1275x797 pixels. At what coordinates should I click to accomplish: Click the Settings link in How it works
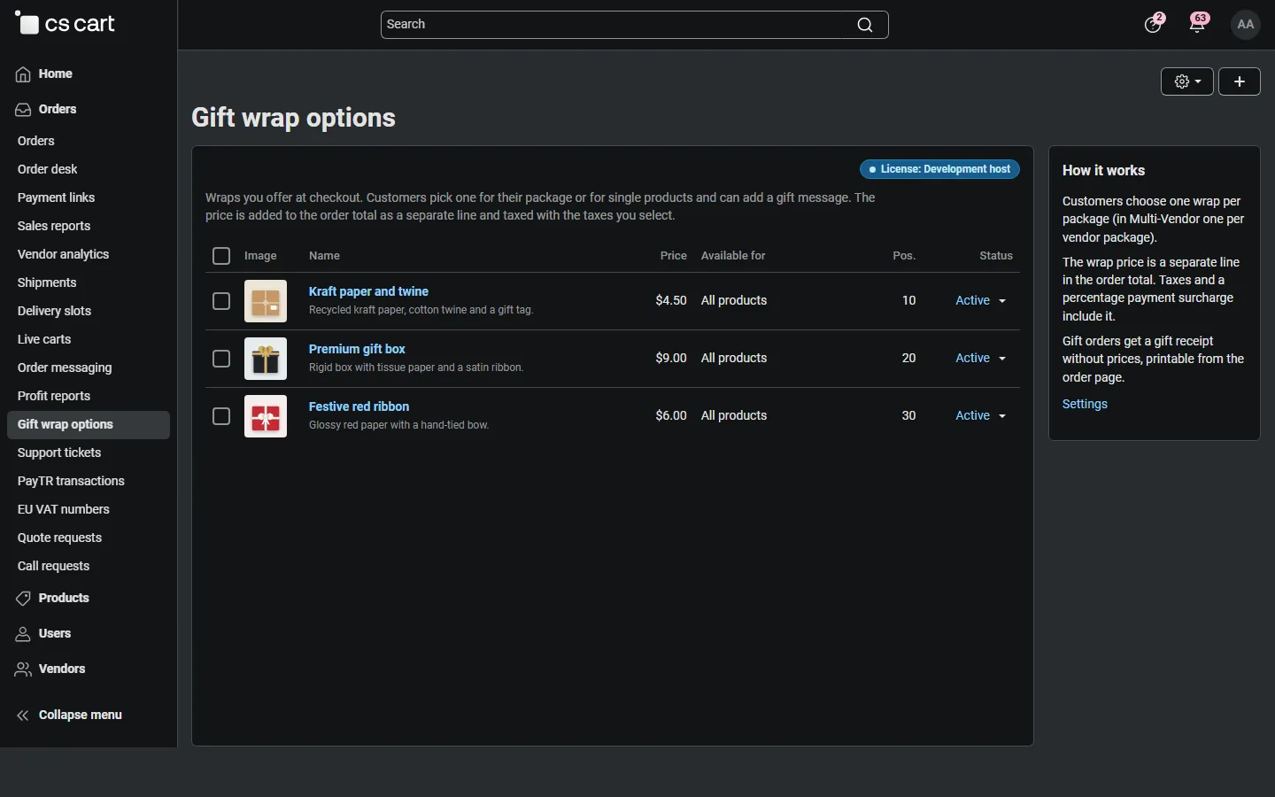point(1085,404)
